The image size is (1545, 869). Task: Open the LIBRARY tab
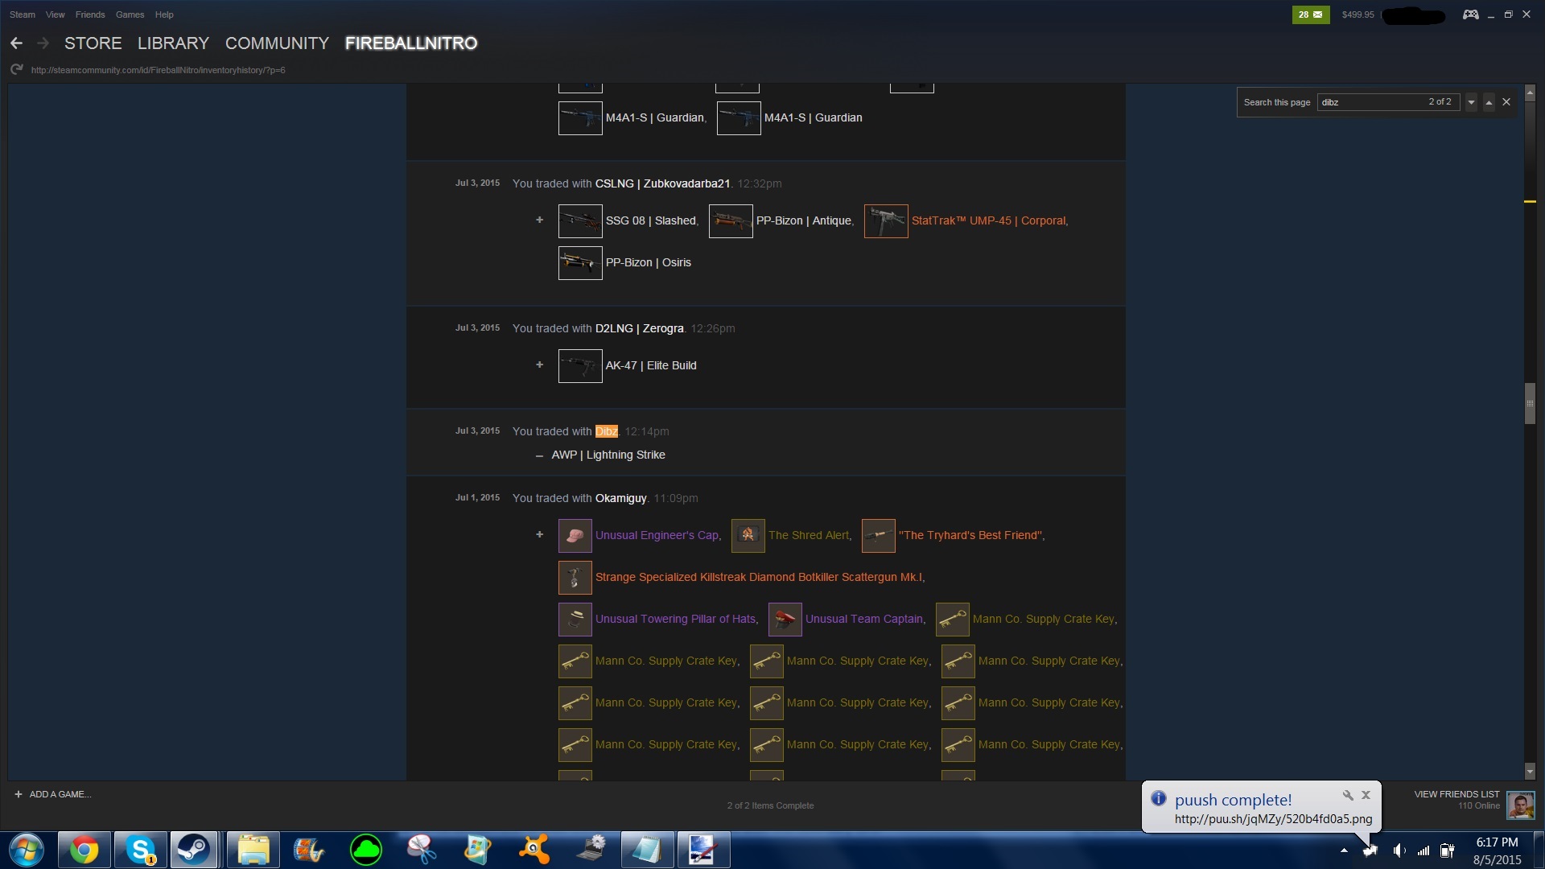tap(173, 43)
